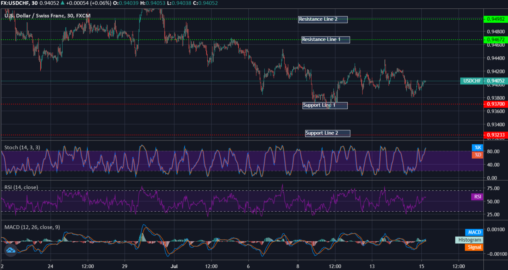508x270 pixels.
Task: Click the purple RSI legend tag
Action: point(477,197)
